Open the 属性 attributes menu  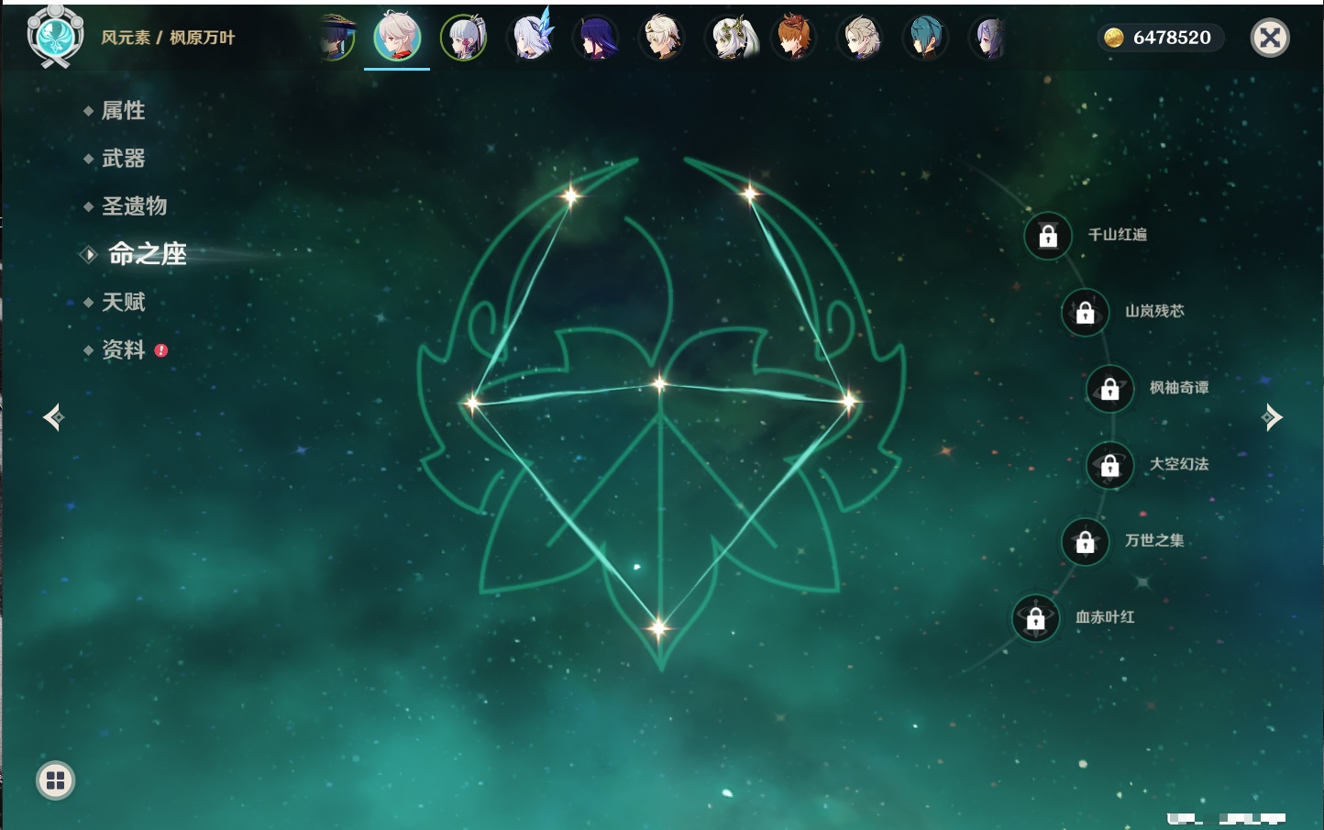(x=123, y=111)
